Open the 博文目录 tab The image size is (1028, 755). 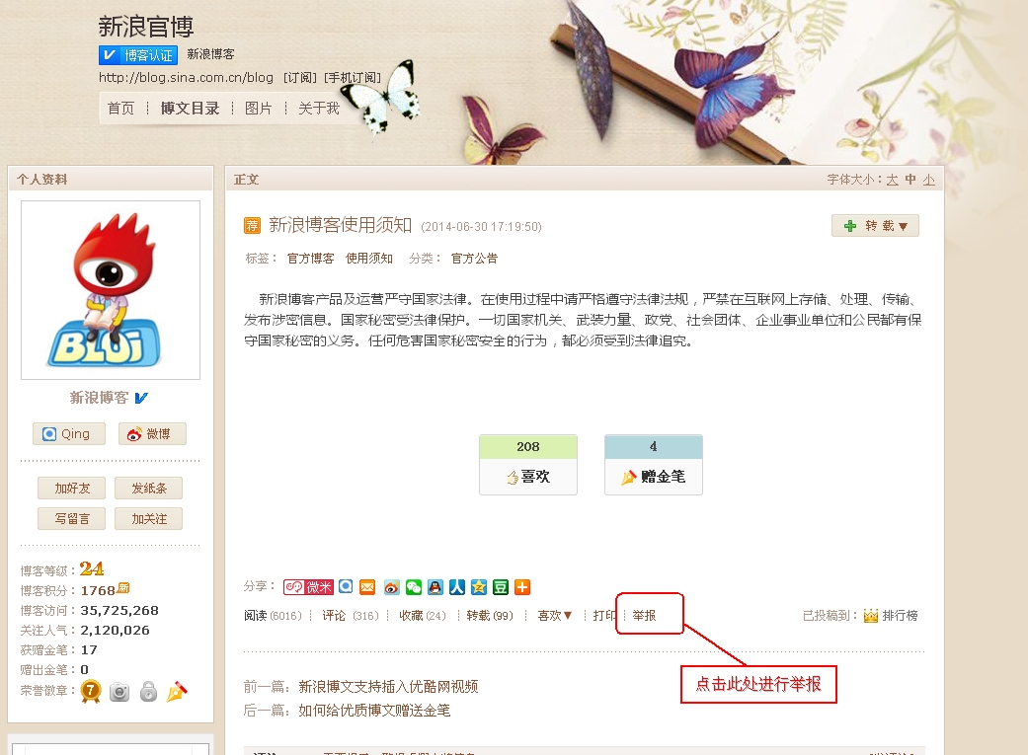point(191,109)
